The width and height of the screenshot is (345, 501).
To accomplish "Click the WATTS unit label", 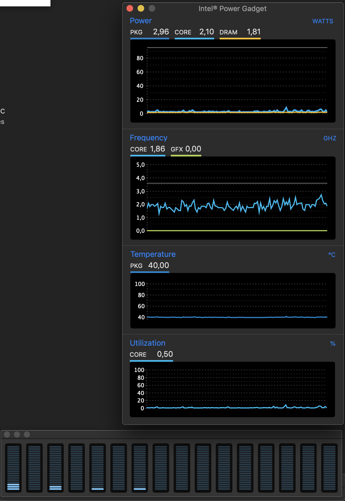I will point(323,21).
